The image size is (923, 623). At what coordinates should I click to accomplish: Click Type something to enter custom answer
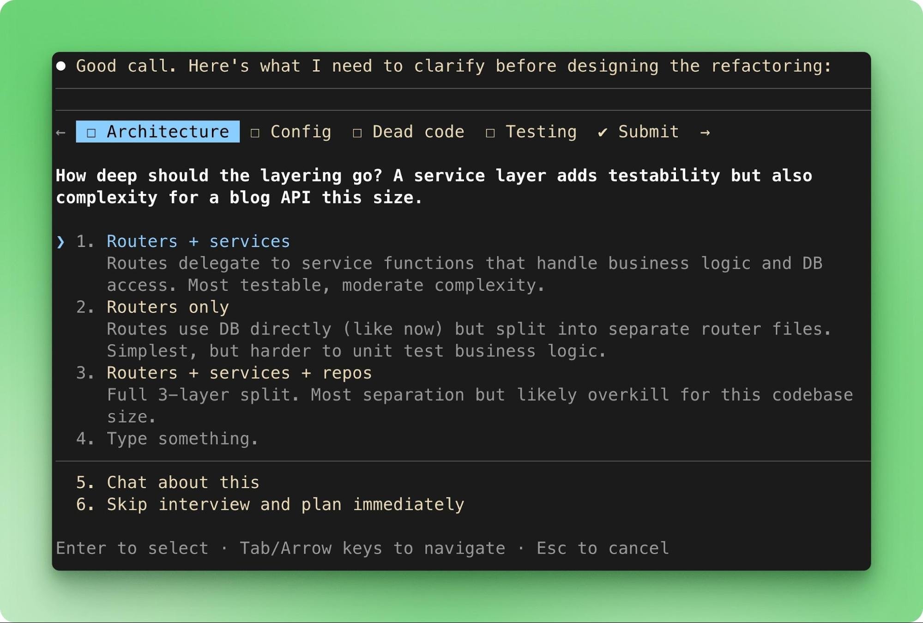click(181, 438)
